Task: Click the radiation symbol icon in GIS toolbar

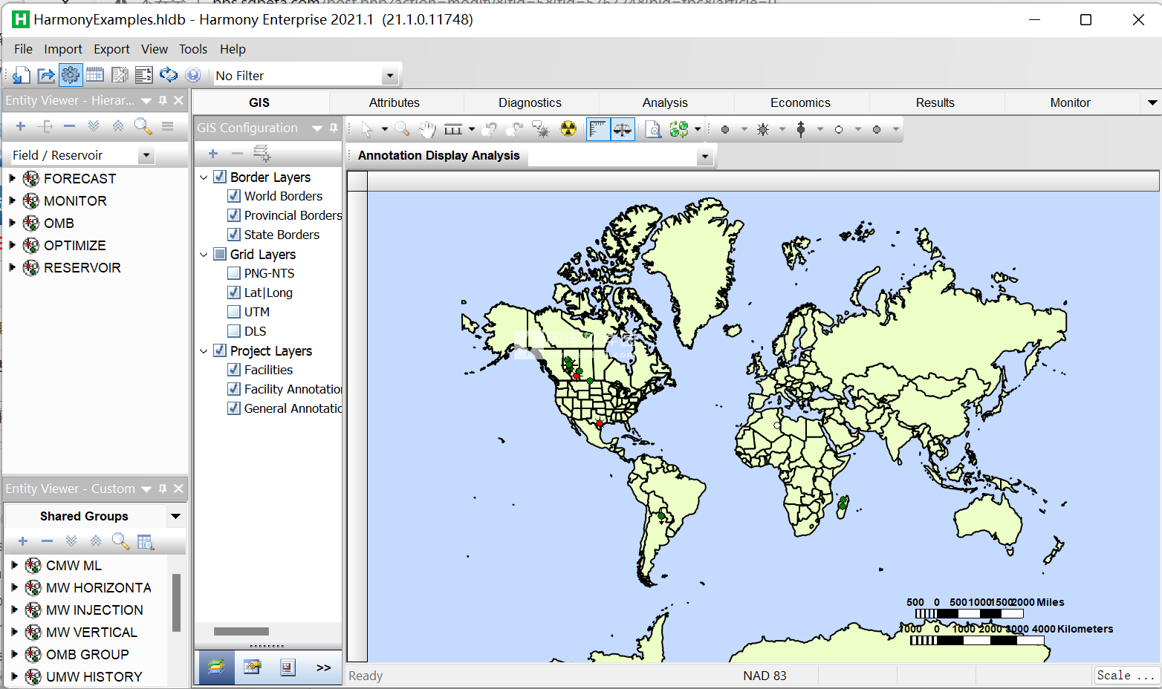Action: (568, 129)
